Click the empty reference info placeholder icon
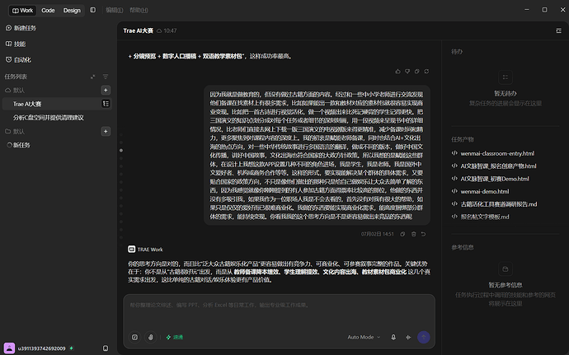This screenshot has width=569, height=355. [x=506, y=269]
